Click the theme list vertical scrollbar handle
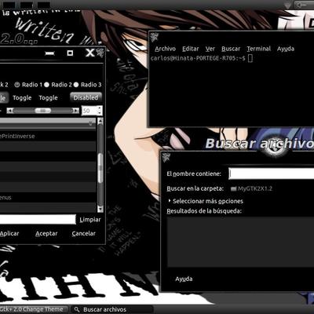 (x=100, y=169)
